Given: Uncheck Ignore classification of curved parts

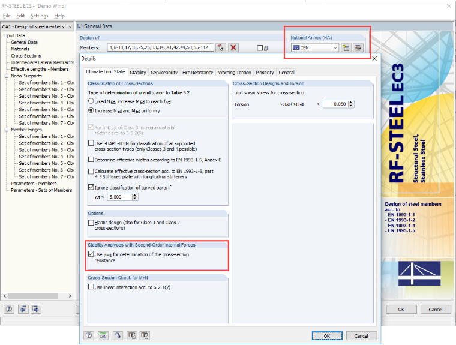Looking at the screenshot, I should pos(91,187).
